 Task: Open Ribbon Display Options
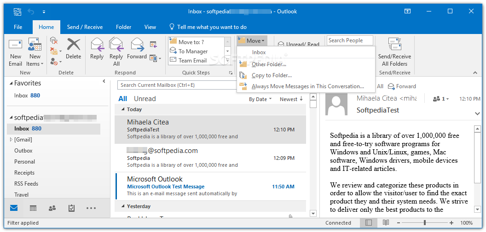pyautogui.click(x=408, y=11)
